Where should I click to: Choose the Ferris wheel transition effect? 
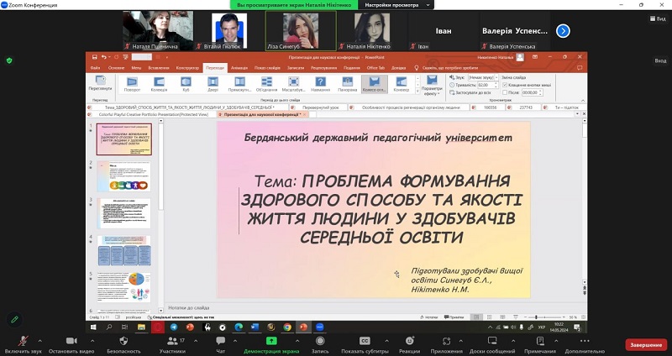tap(374, 85)
